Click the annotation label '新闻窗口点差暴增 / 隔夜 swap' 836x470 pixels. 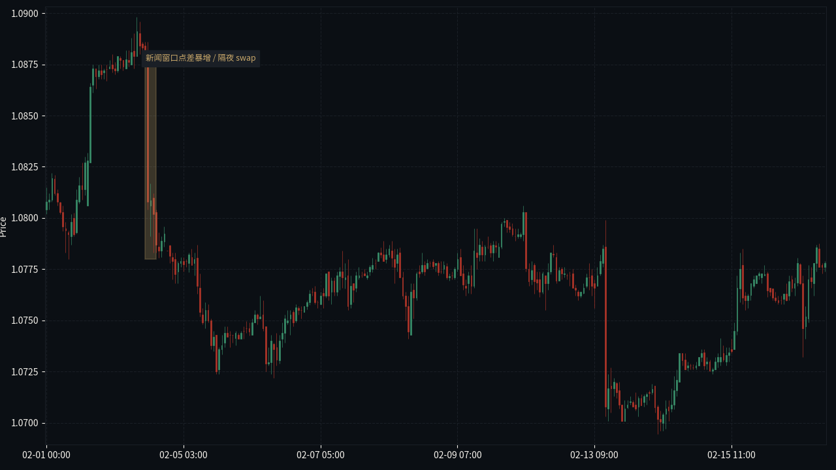tap(201, 58)
